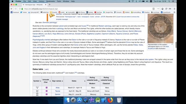Open the Facebook bookmark

15,12
